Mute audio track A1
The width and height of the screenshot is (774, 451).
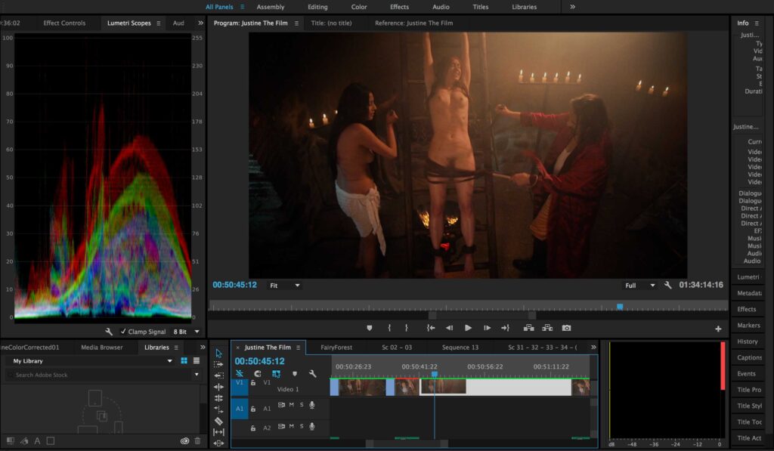click(291, 405)
